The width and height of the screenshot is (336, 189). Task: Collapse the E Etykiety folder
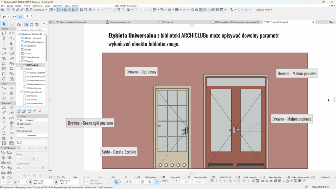(20, 61)
